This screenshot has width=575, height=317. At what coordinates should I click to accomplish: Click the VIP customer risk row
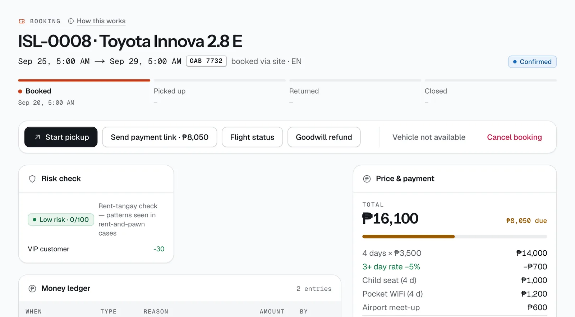click(96, 249)
